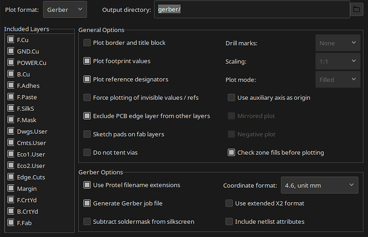Enable Plot border and title block
This screenshot has height=237, width=368.
pos(87,43)
